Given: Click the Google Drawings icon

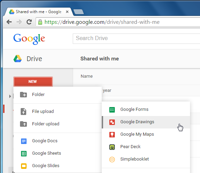Looking at the screenshot, I should (112, 122).
